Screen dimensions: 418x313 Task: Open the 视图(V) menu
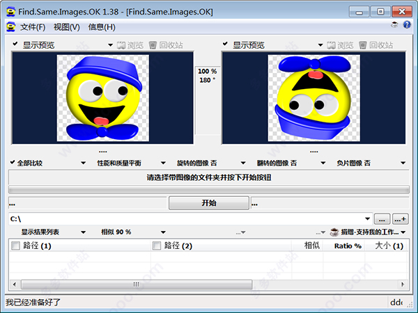tap(67, 27)
